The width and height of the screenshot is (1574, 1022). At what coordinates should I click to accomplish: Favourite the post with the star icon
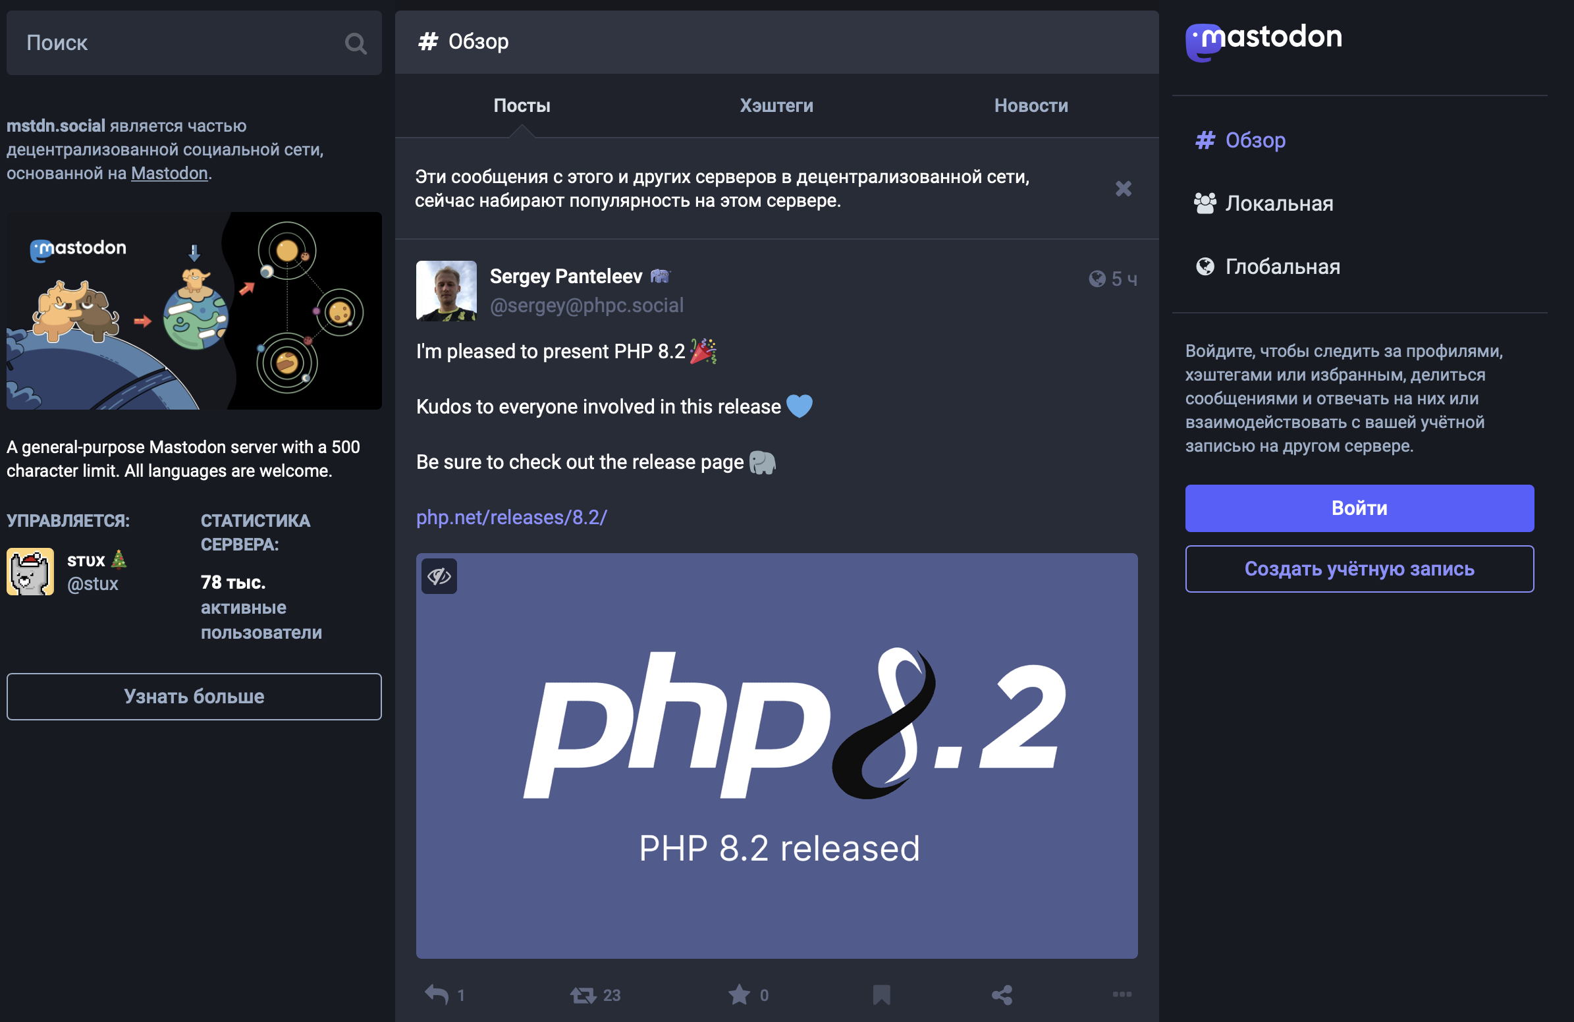click(739, 994)
